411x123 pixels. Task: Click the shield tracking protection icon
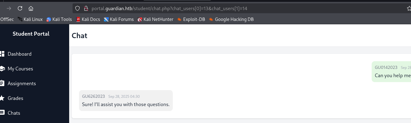click(x=77, y=8)
